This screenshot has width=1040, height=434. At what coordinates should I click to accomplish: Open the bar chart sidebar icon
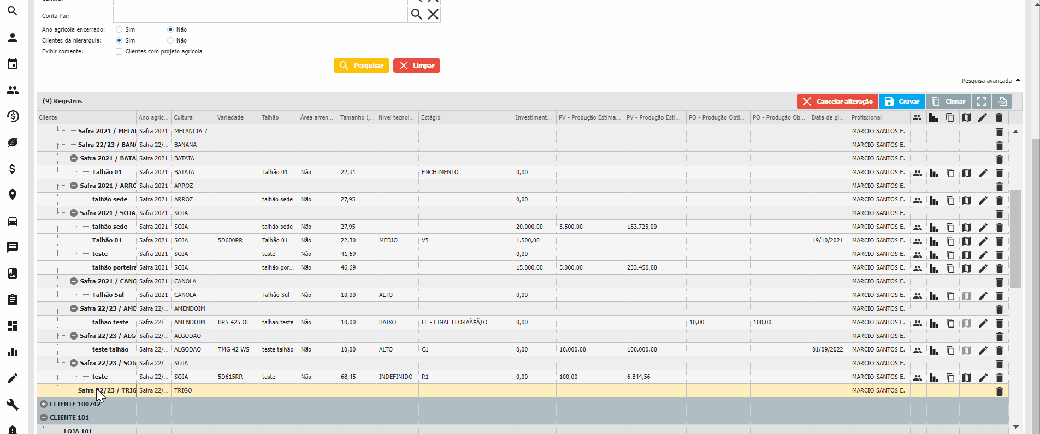[13, 352]
